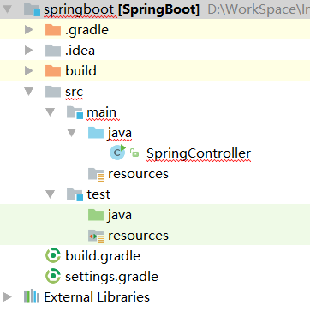
Task: Select the test folder name
Action: (x=98, y=194)
